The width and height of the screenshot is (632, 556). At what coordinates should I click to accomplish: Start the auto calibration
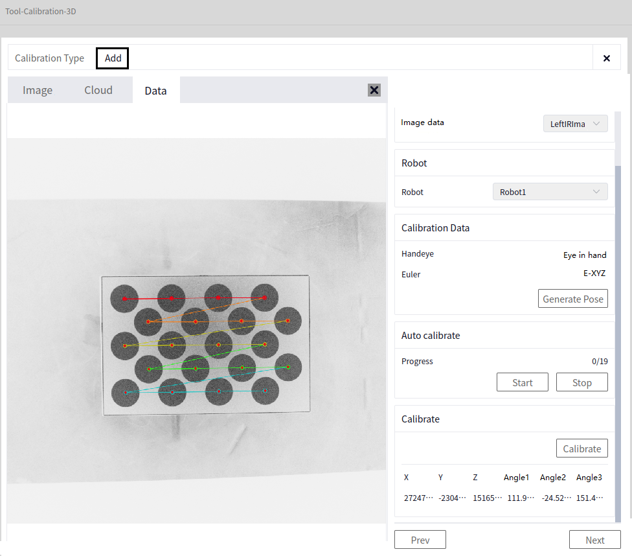523,382
